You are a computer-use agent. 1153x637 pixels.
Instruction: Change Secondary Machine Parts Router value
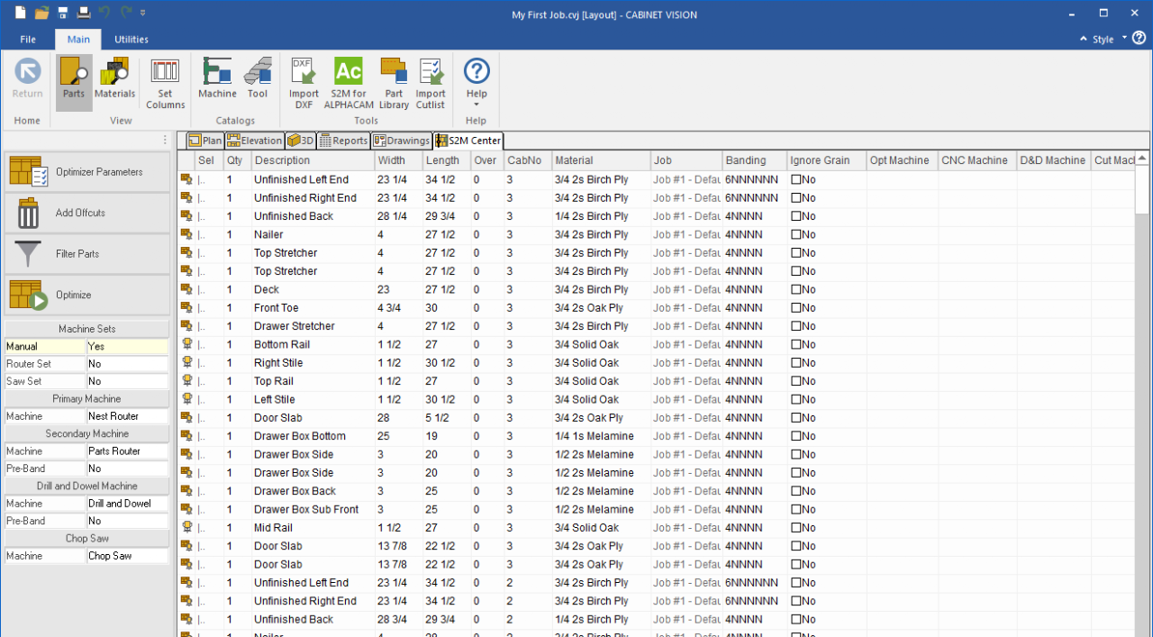point(127,450)
